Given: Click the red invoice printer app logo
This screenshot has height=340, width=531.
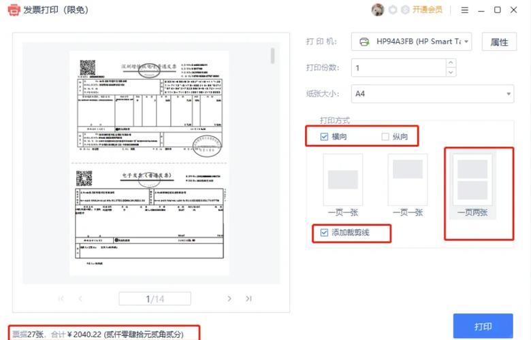Looking at the screenshot, I should point(14,10).
